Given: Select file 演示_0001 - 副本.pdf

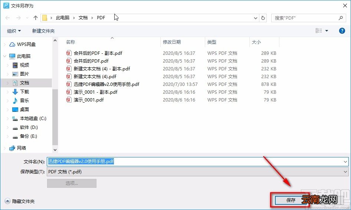Looking at the screenshot, I should coord(96,92).
